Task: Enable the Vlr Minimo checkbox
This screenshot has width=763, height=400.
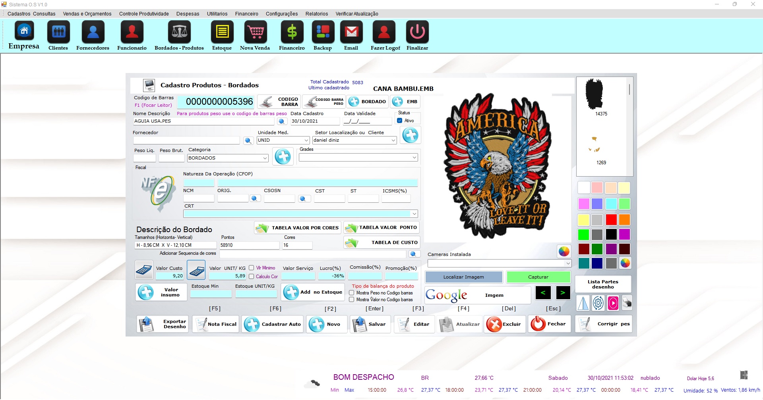Action: 252,268
